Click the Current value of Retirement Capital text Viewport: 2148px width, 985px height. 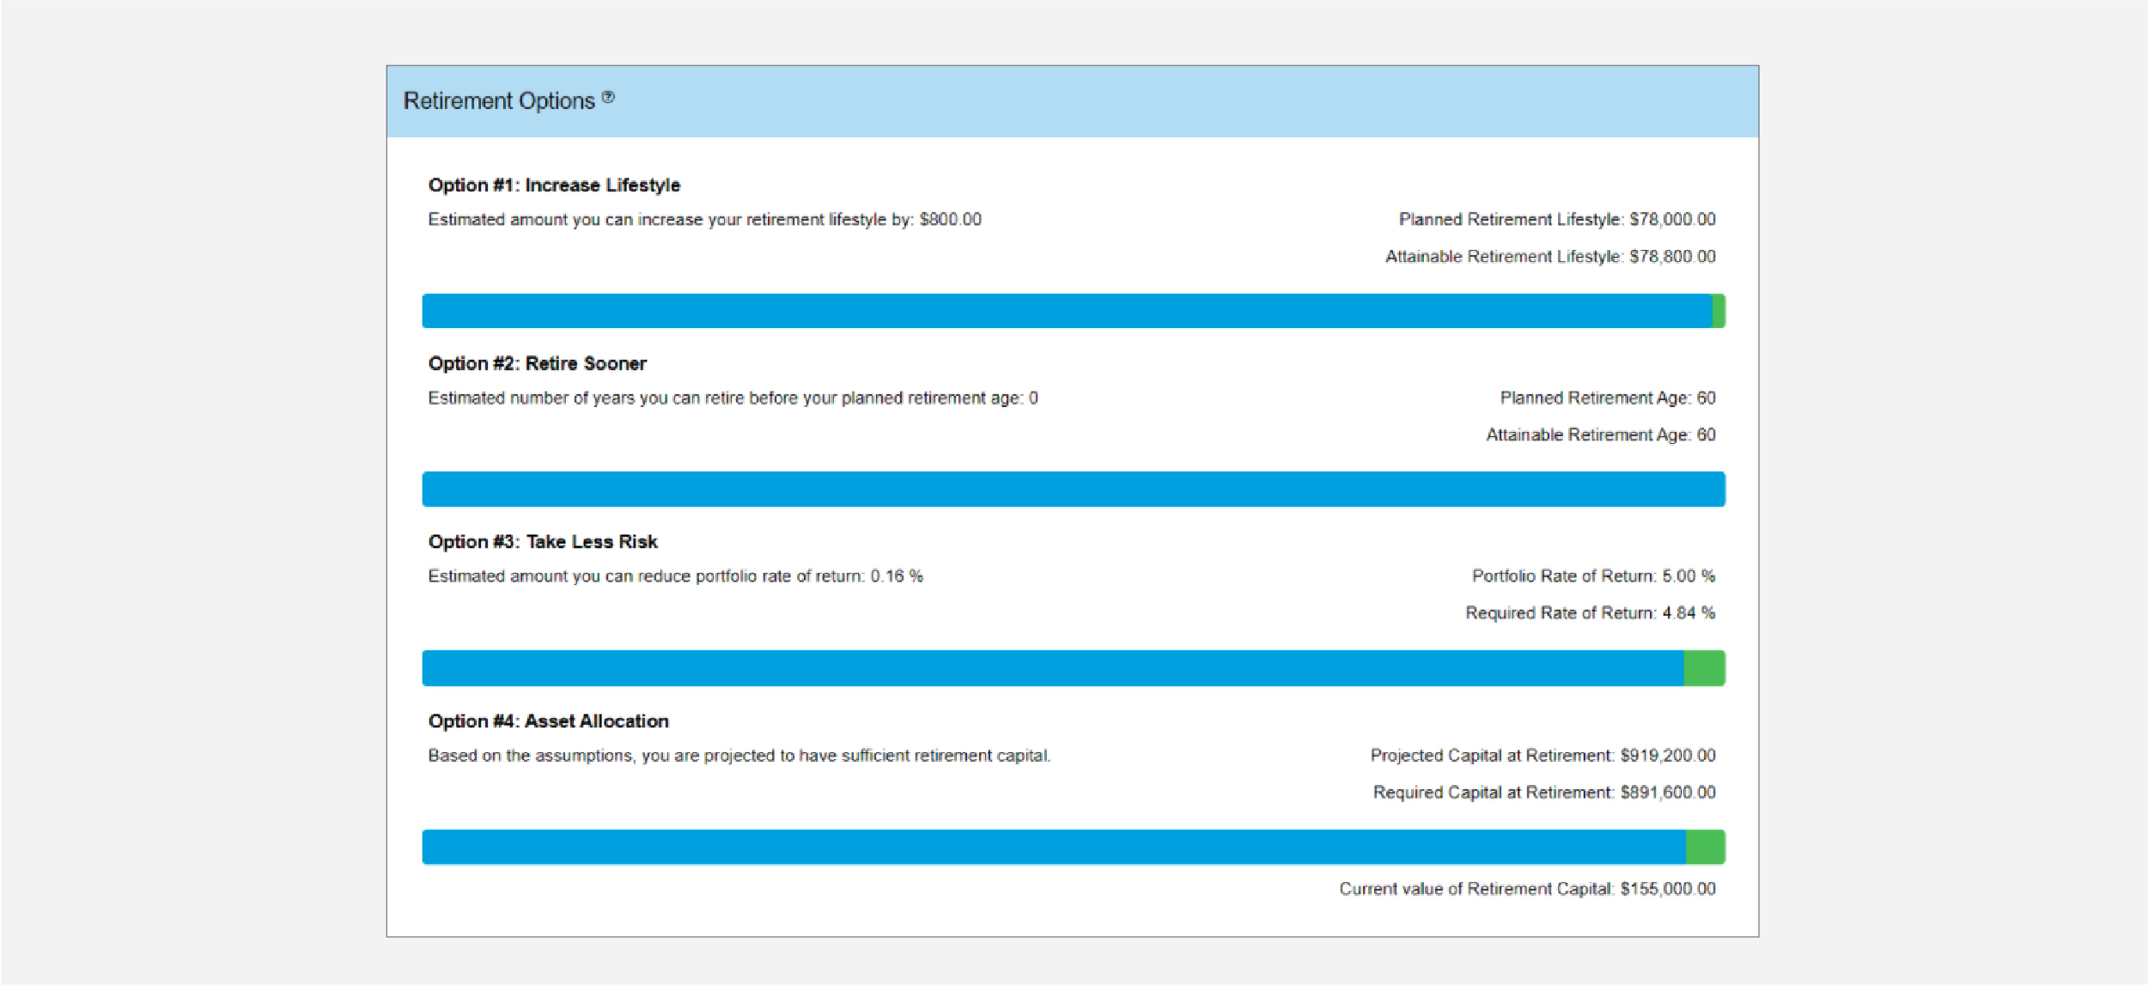pyautogui.click(x=1526, y=889)
